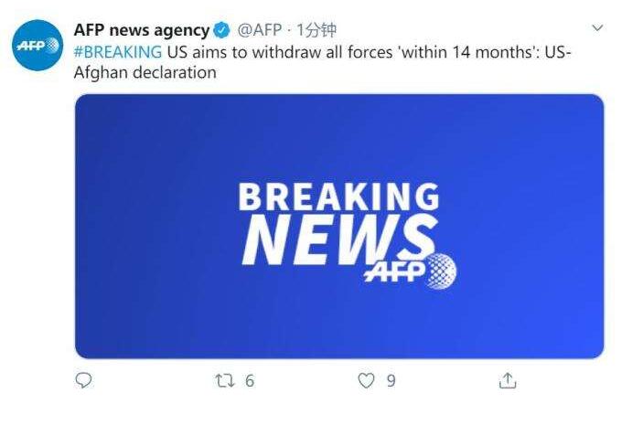The image size is (643, 425).
Task: Open the 1分钟 timestamp link
Action: click(316, 30)
